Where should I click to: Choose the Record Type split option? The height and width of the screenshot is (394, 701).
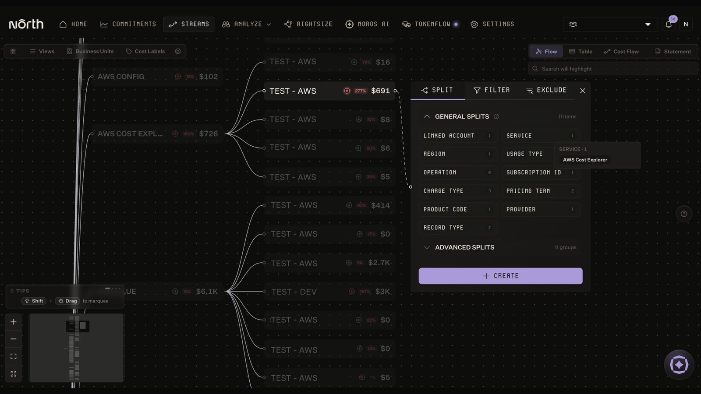coord(458,228)
